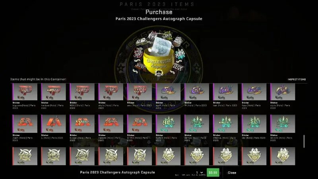
Task: Select the gold NiKo sticker icon
Action: pos(283,156)
